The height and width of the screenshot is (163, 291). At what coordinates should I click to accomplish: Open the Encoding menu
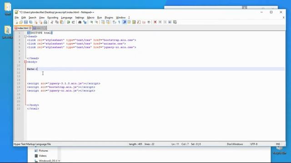(x=53, y=18)
